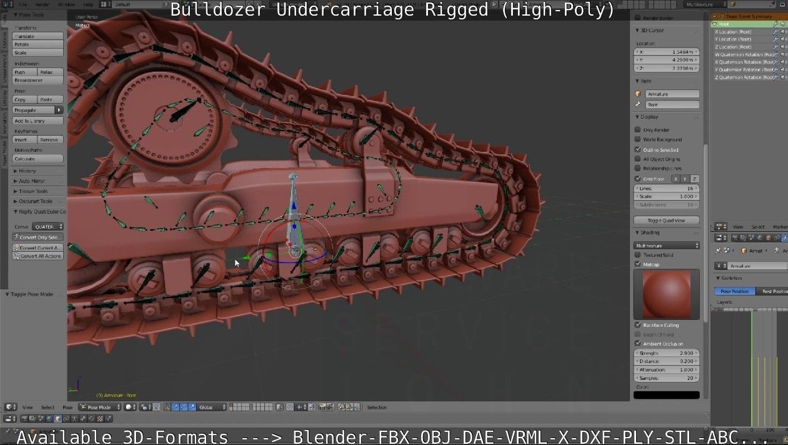
Task: Click the Insert keyframe button
Action: [25, 140]
